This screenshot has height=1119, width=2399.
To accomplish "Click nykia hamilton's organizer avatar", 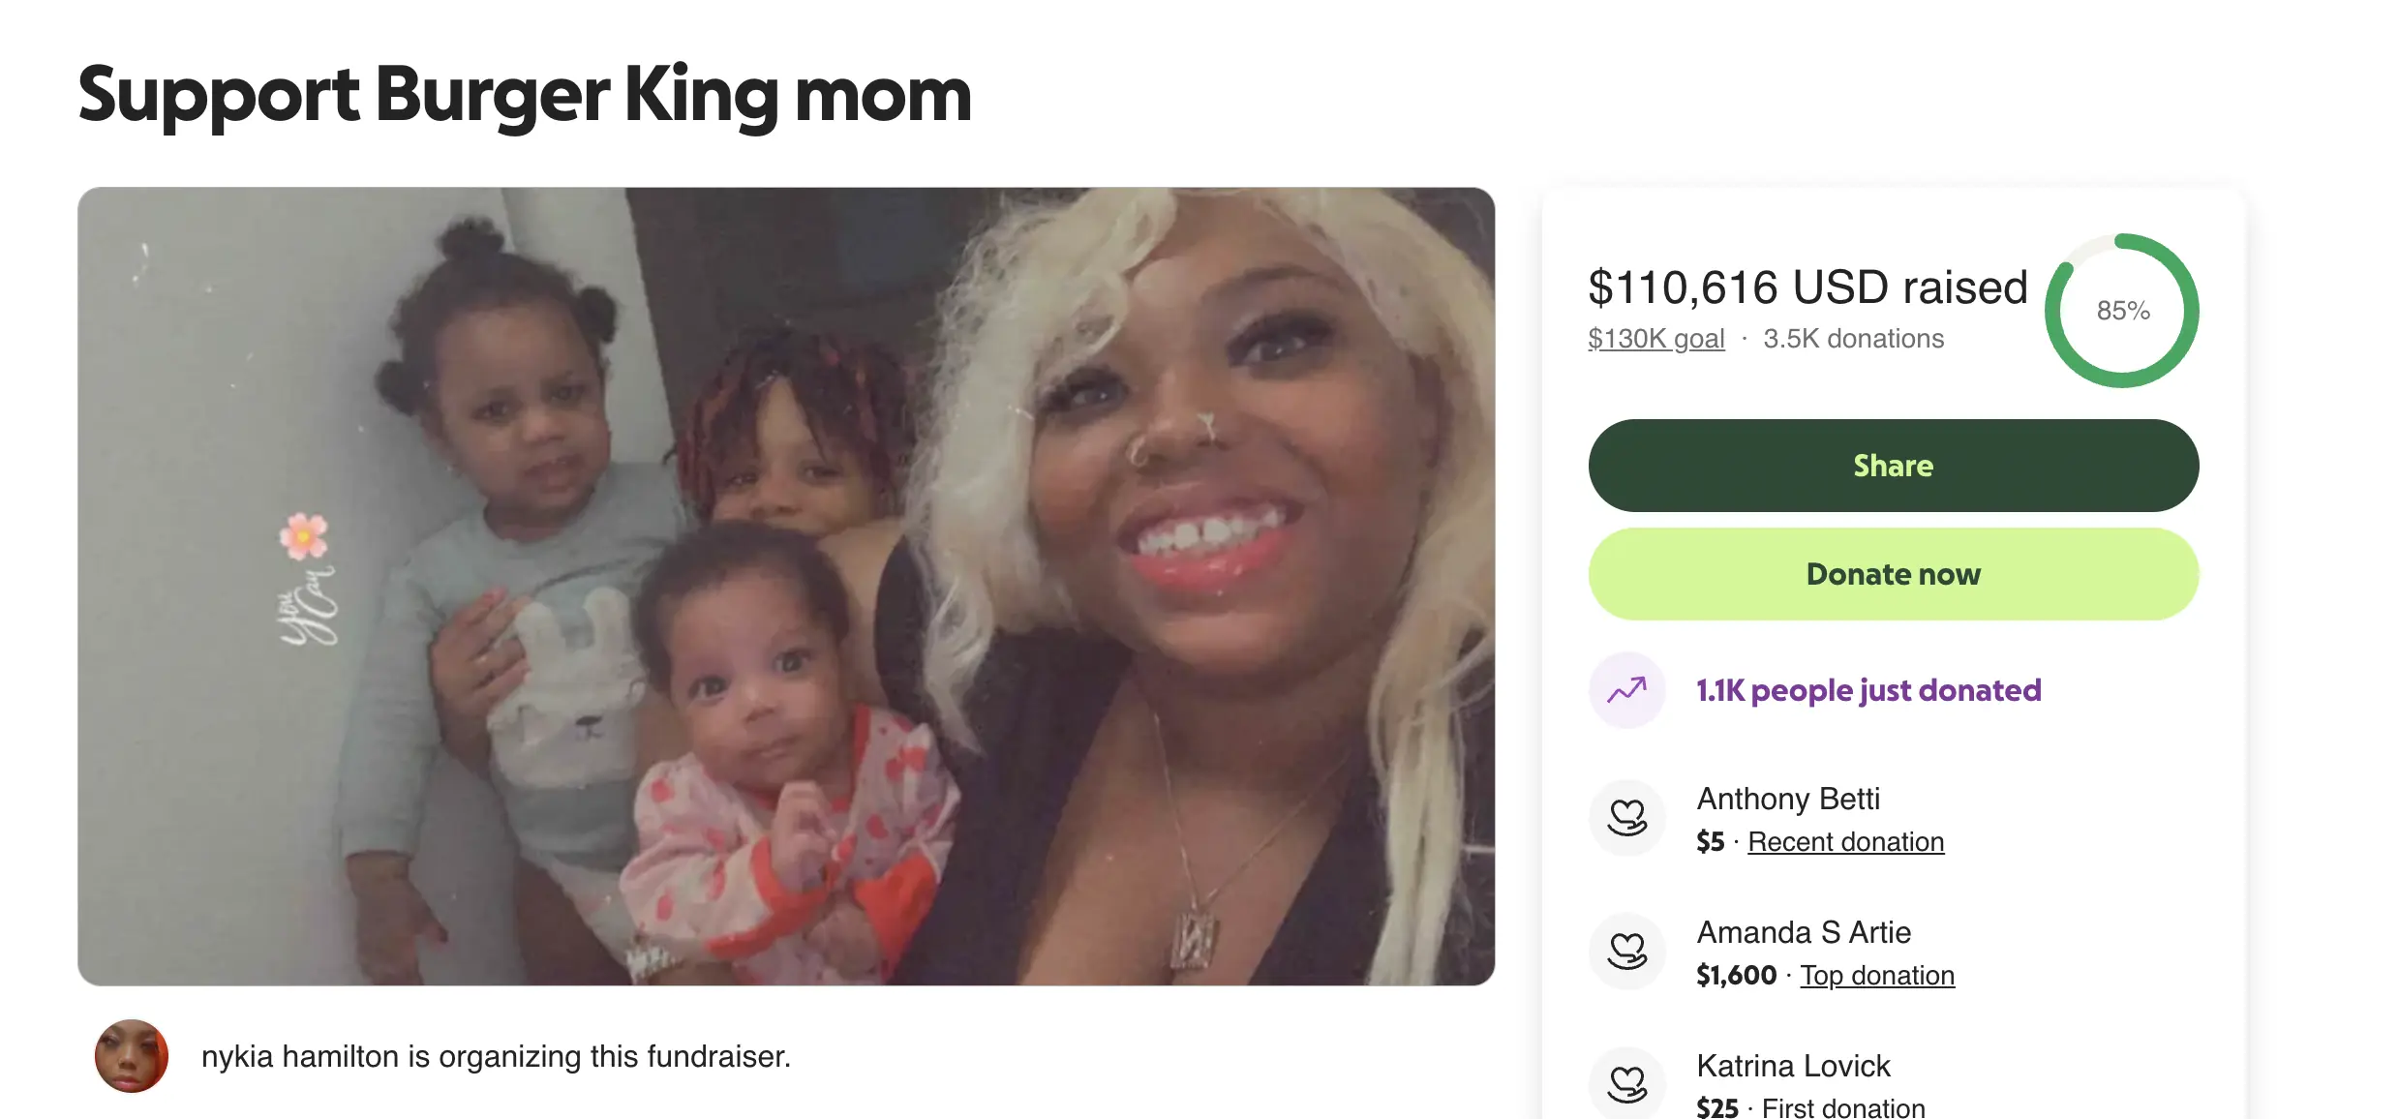I will click(x=132, y=1056).
